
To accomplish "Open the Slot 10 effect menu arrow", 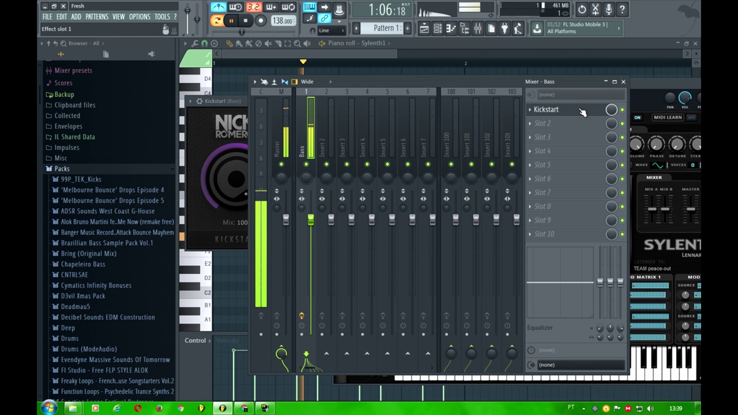I will point(530,234).
